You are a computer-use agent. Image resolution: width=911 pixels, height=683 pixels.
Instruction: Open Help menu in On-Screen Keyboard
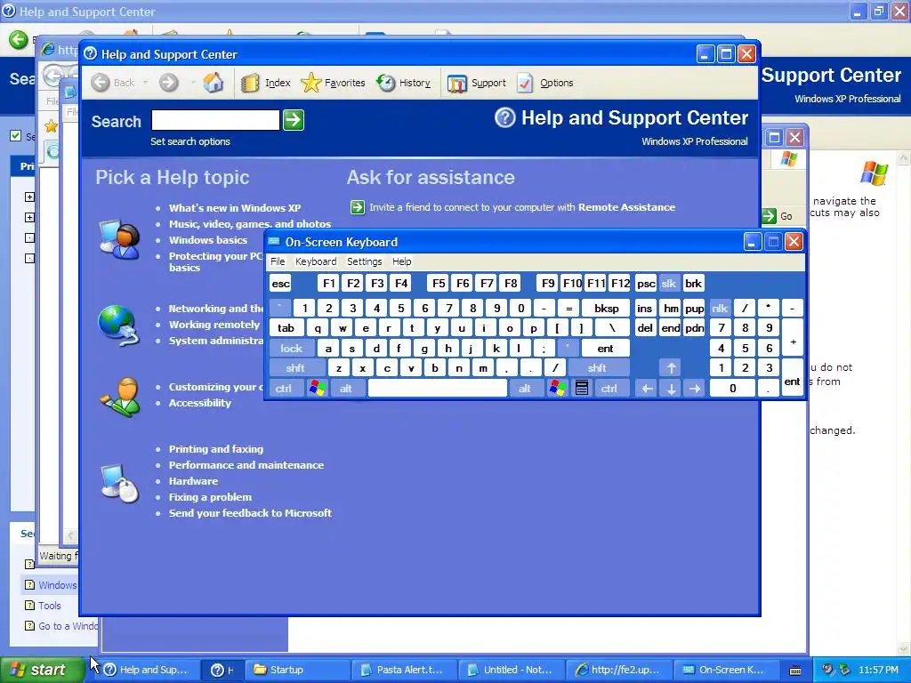401,262
